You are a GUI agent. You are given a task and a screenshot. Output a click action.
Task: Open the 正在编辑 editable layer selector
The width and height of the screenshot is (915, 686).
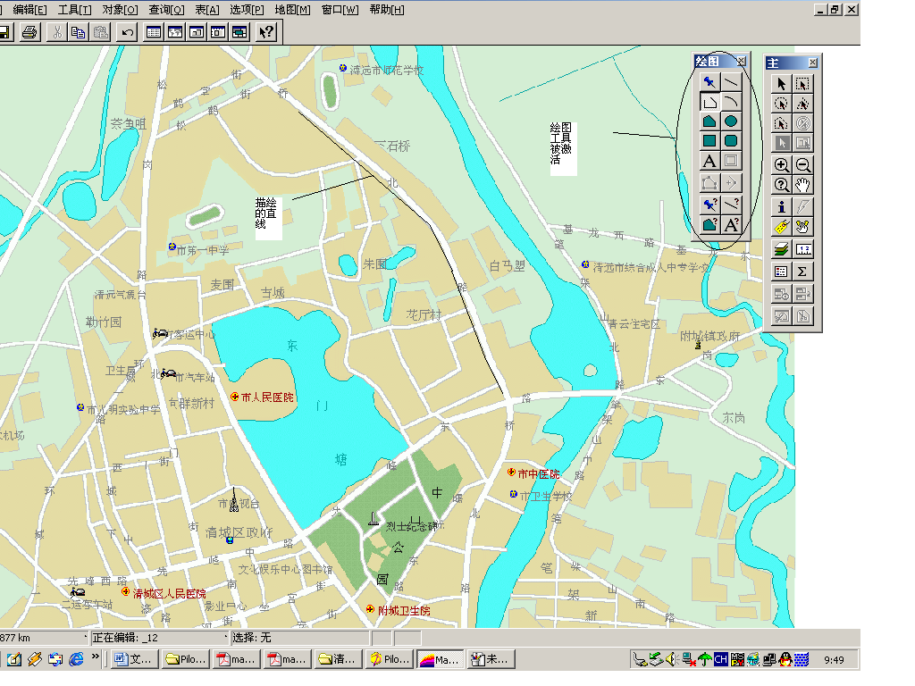click(x=158, y=638)
